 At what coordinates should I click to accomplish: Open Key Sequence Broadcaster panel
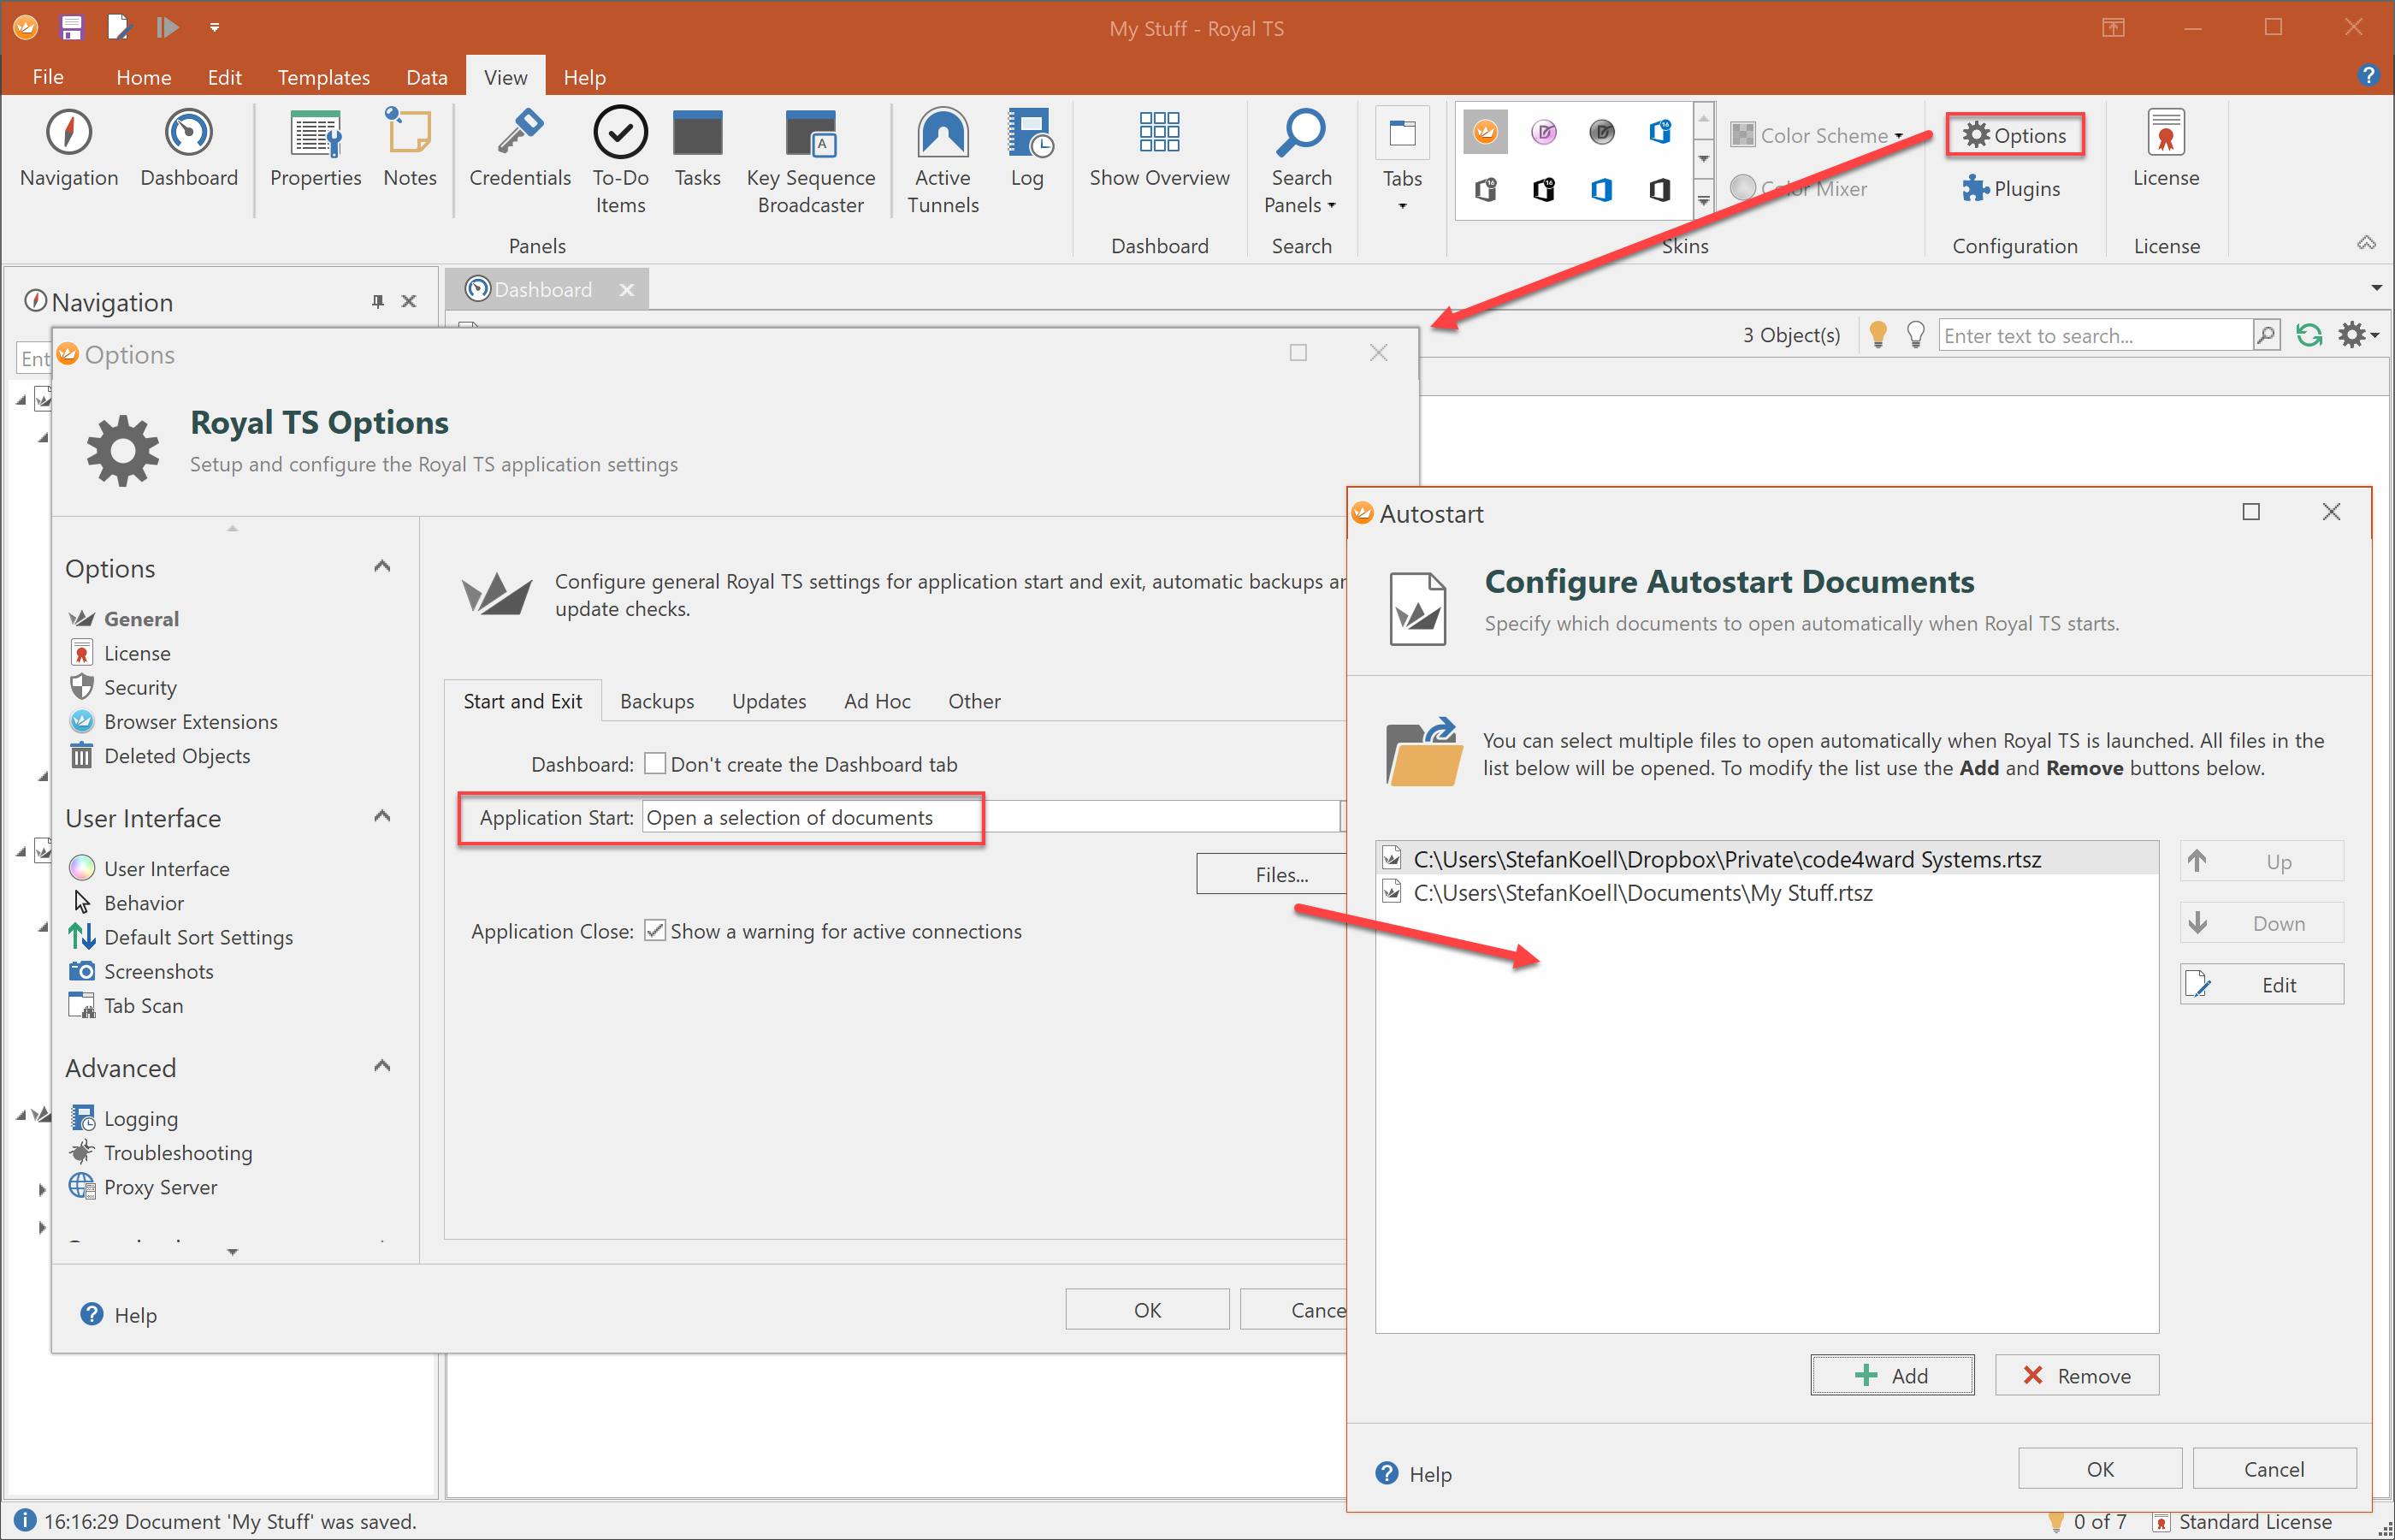point(810,134)
